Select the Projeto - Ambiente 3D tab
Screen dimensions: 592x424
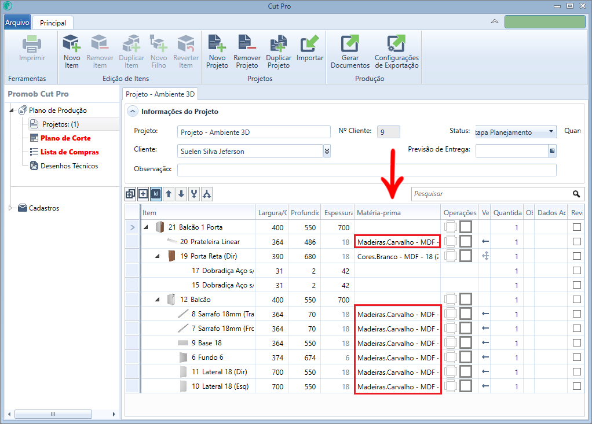[x=160, y=94]
